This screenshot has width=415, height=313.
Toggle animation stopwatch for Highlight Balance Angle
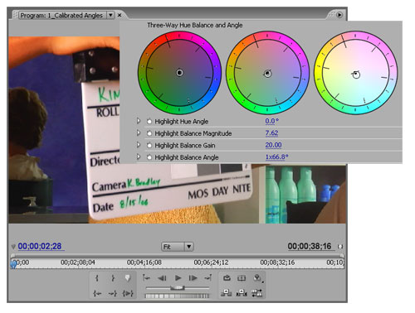pyautogui.click(x=149, y=157)
